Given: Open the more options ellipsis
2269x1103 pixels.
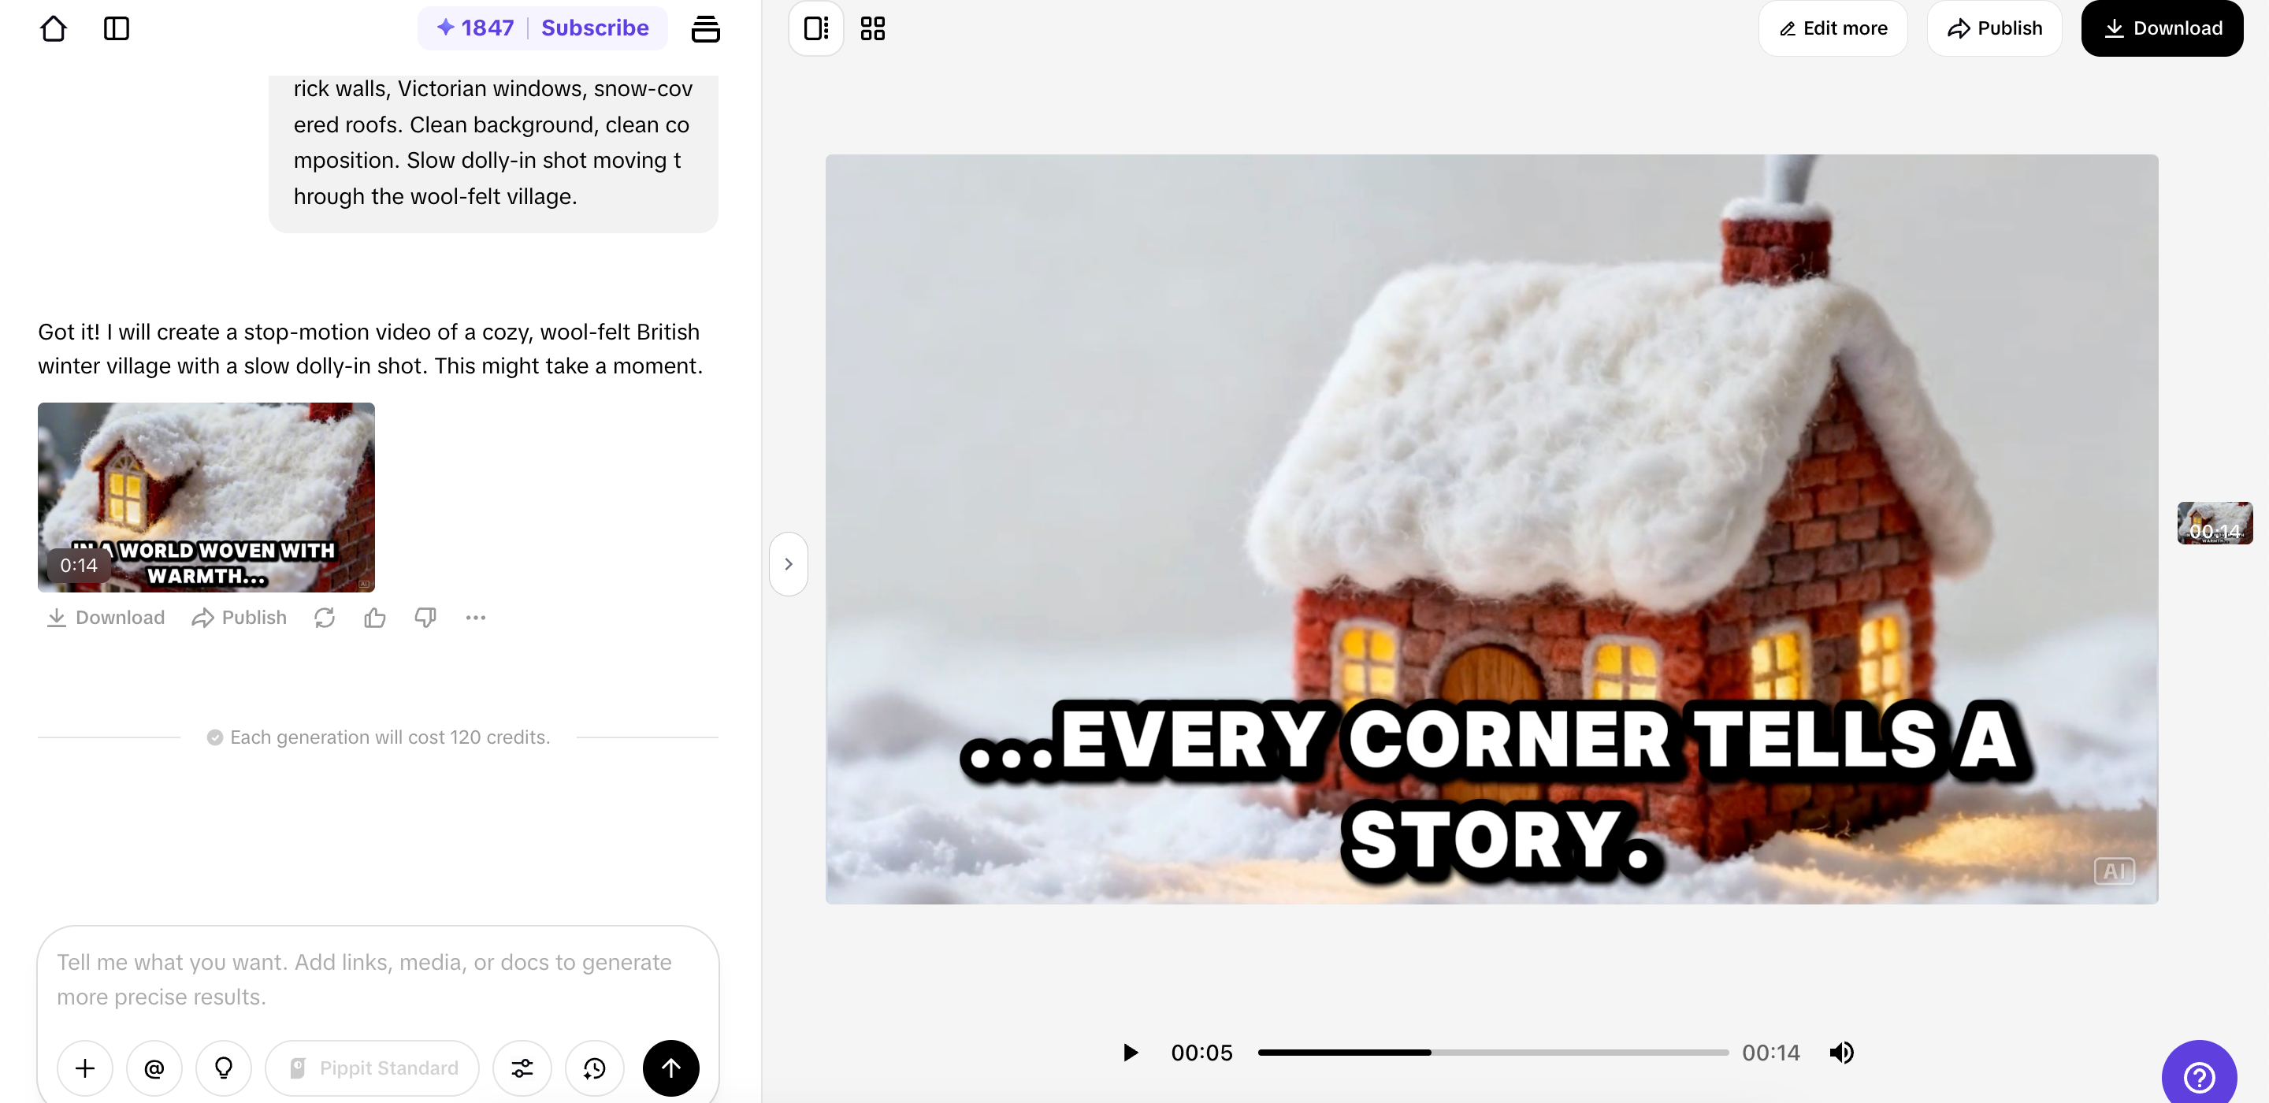Looking at the screenshot, I should (476, 617).
